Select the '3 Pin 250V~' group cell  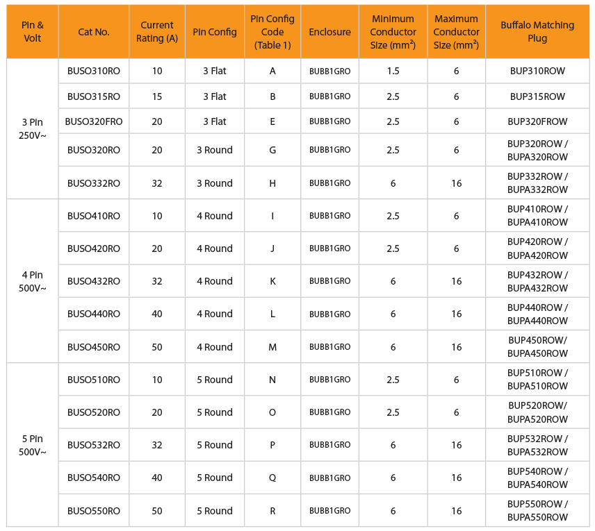tap(33, 128)
